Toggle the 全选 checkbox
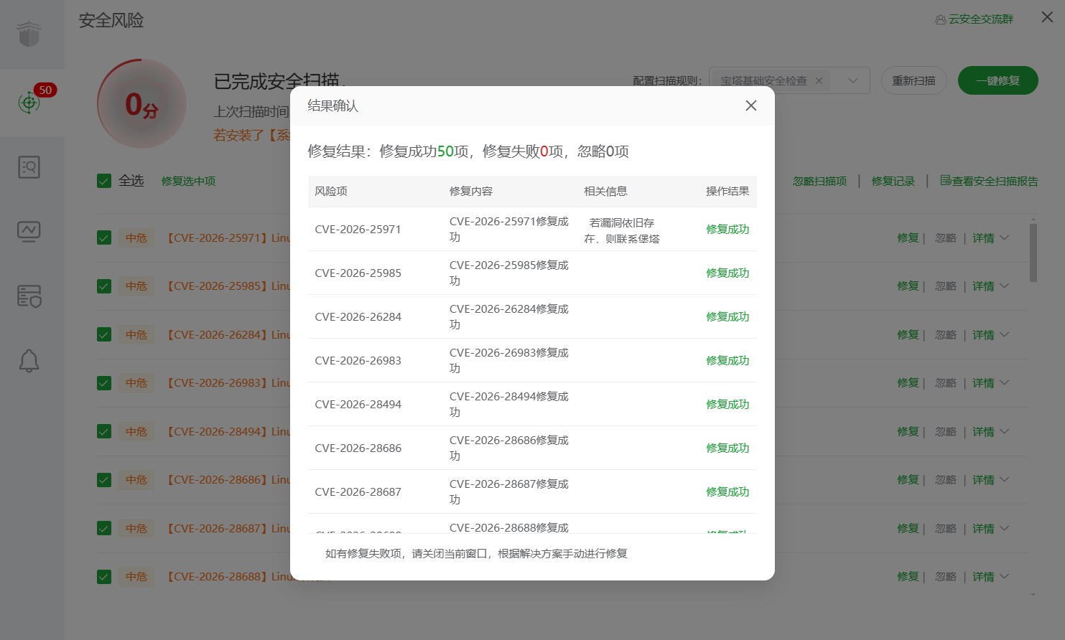The width and height of the screenshot is (1065, 640). [x=104, y=181]
